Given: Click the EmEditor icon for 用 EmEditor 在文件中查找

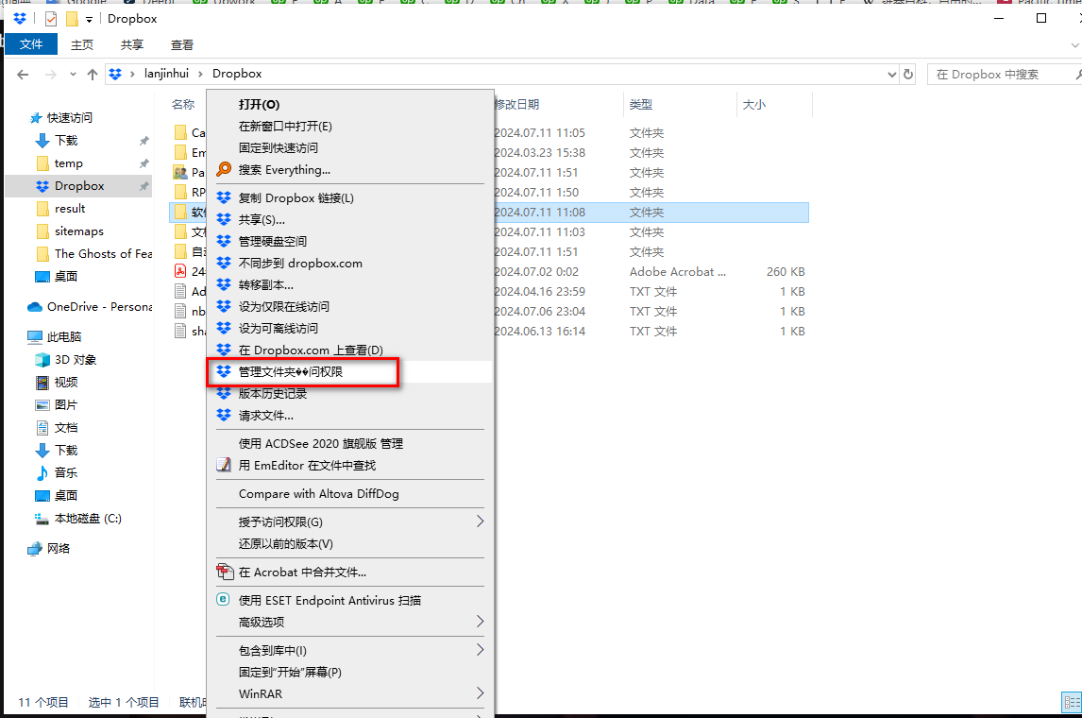Looking at the screenshot, I should 225,465.
